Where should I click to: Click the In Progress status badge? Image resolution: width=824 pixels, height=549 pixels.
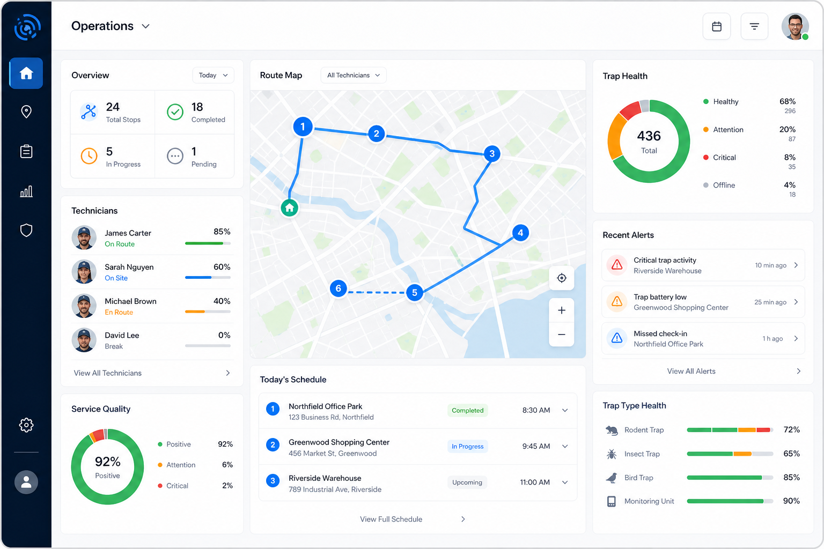[x=467, y=446]
